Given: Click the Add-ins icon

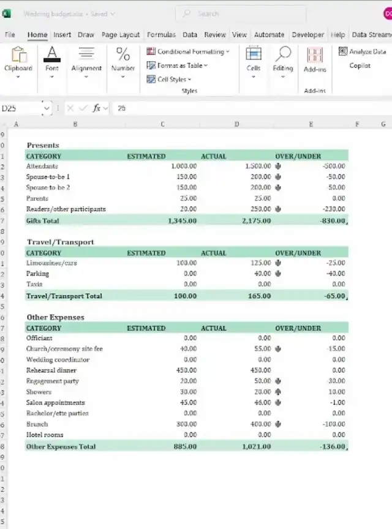Looking at the screenshot, I should [315, 60].
